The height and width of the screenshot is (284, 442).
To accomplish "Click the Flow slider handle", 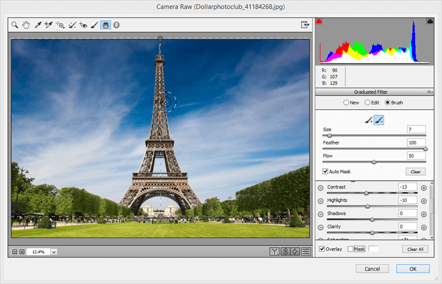I will pyautogui.click(x=374, y=162).
